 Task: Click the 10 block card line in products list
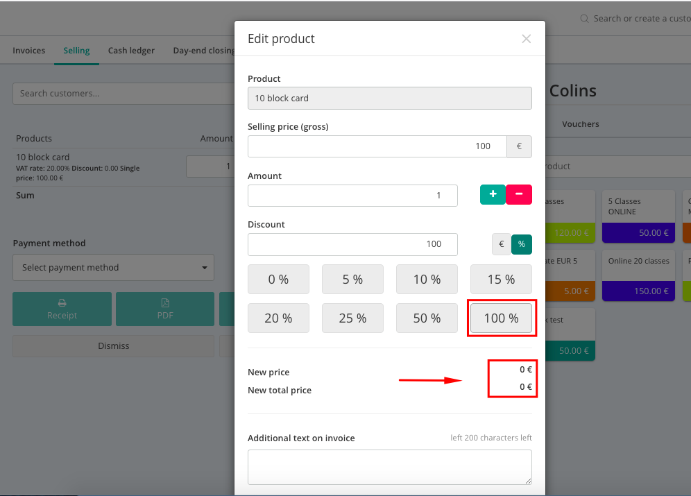43,157
